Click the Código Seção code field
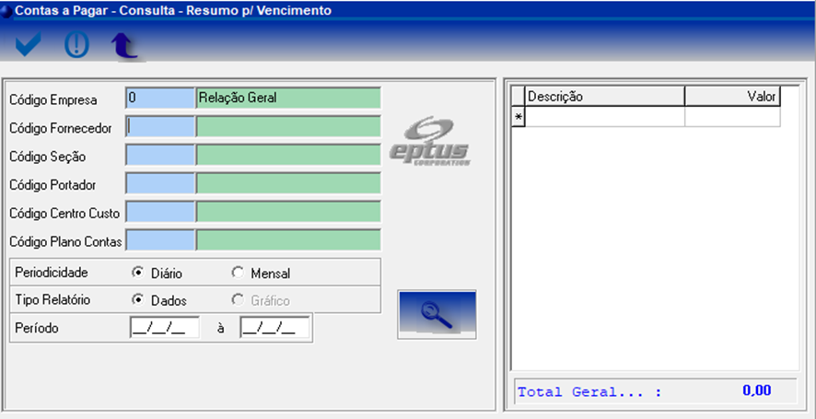Screen dimensions: 816x419 click(160, 156)
